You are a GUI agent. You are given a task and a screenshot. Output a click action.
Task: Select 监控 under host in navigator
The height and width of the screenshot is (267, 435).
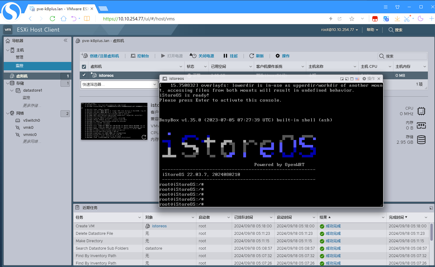point(20,66)
